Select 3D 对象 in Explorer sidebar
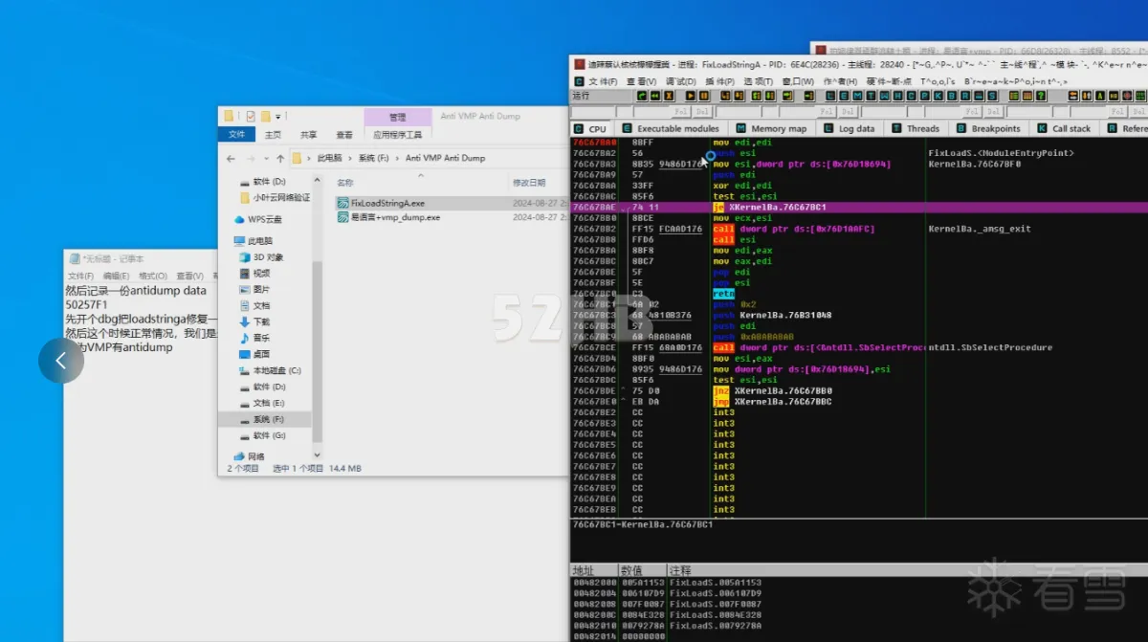 pyautogui.click(x=261, y=257)
